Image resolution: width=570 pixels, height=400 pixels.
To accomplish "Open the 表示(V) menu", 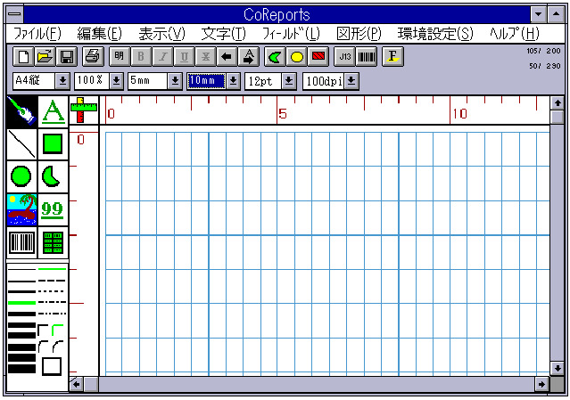I will click(x=161, y=34).
